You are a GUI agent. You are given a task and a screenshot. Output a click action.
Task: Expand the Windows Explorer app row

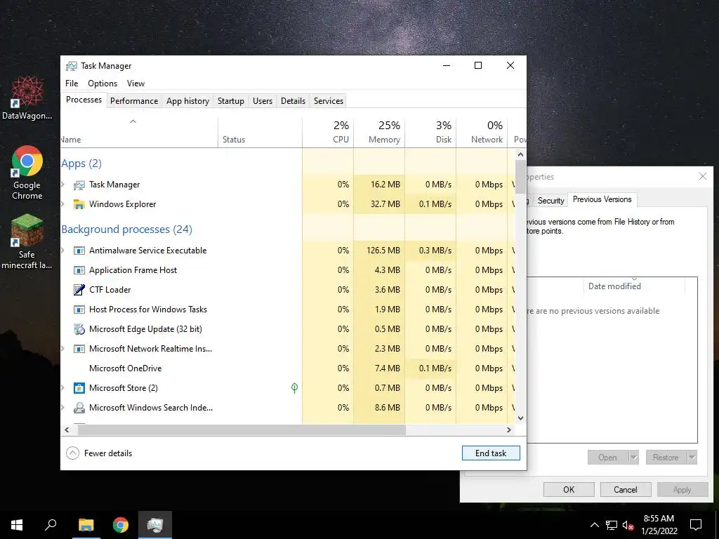pyautogui.click(x=63, y=204)
